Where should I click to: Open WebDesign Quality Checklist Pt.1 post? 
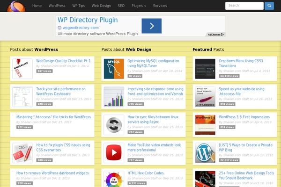(x=63, y=61)
